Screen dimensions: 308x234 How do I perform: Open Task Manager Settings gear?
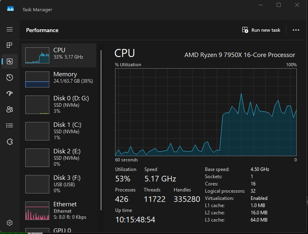coord(10,223)
